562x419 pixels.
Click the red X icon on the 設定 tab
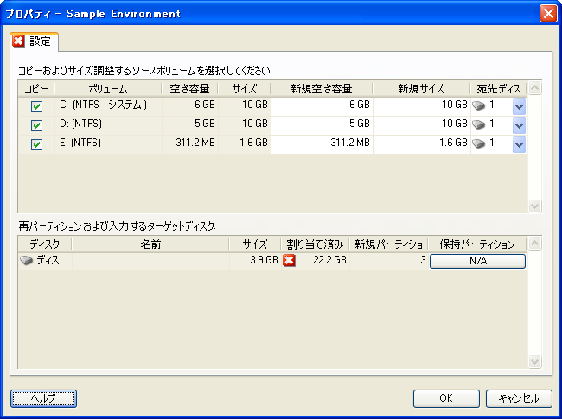19,41
